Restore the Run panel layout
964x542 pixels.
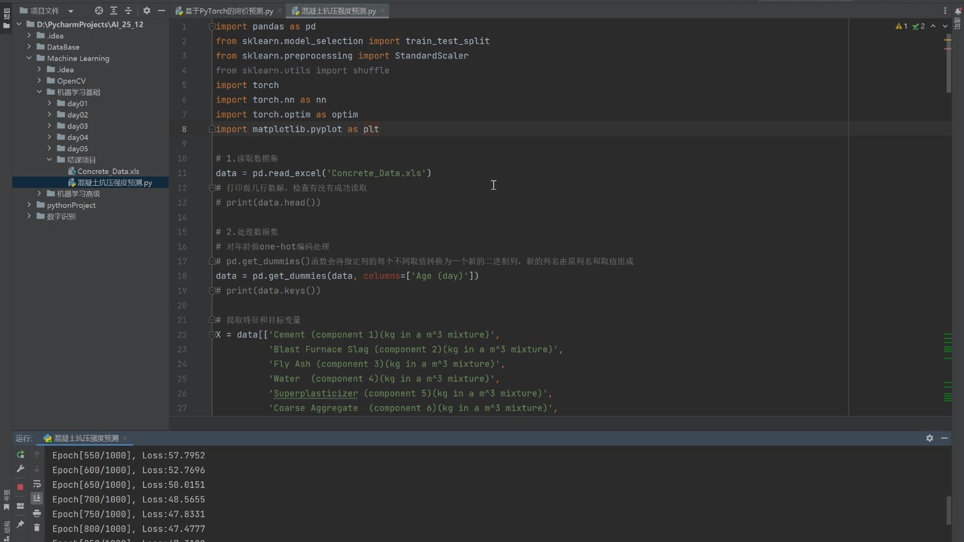pos(21,506)
